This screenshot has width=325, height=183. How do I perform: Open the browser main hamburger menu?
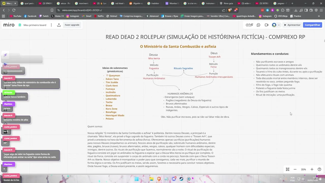(x=321, y=10)
